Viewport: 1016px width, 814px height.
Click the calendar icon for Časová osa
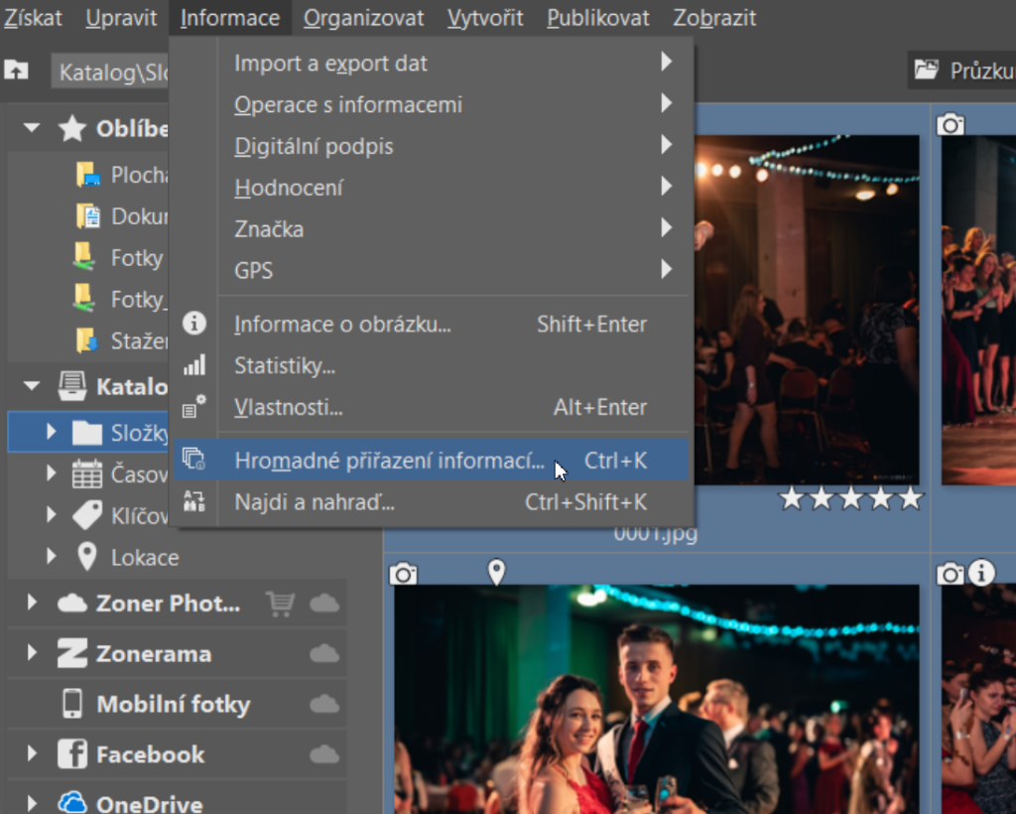coord(87,474)
